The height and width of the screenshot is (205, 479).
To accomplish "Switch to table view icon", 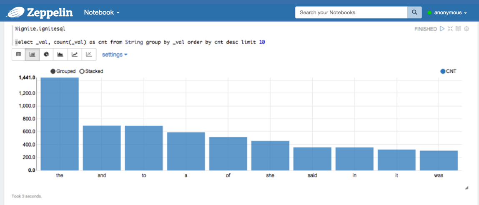I will pyautogui.click(x=19, y=55).
